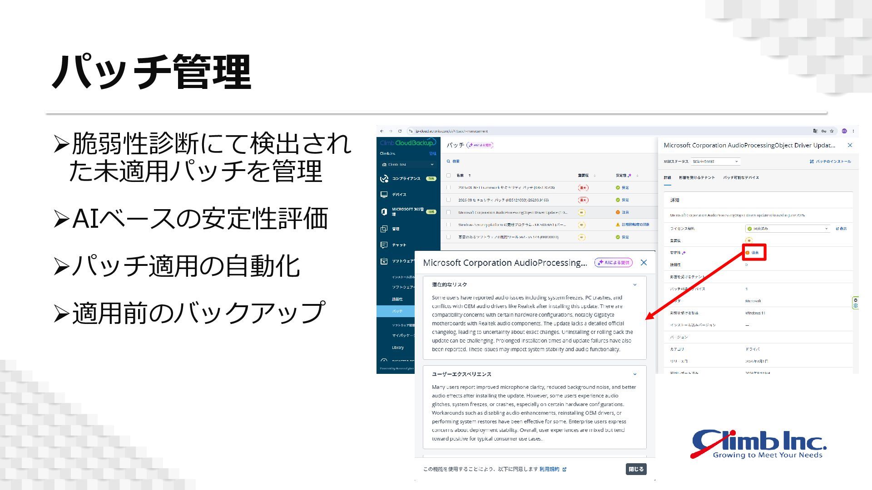Switch to パッチ可能なデバイス tab
This screenshot has width=872, height=490.
coord(741,178)
